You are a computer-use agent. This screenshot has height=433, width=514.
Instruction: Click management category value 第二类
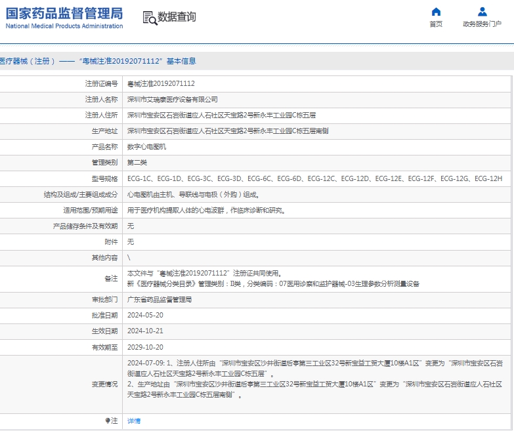[x=137, y=163]
